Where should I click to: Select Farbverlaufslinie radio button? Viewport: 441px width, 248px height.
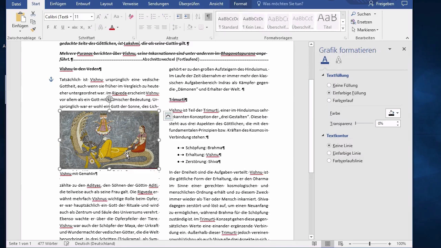click(329, 161)
